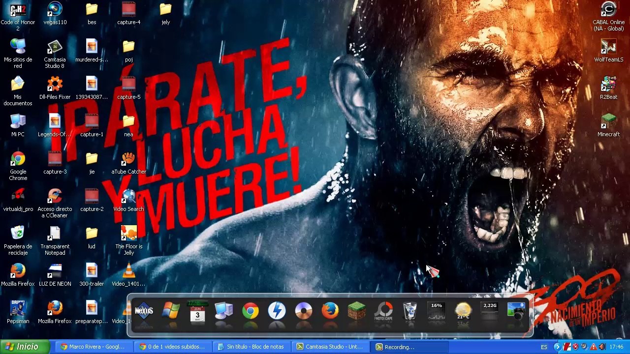630x354 pixels.
Task: Click the 16% CPU meter in the dock
Action: point(437,311)
